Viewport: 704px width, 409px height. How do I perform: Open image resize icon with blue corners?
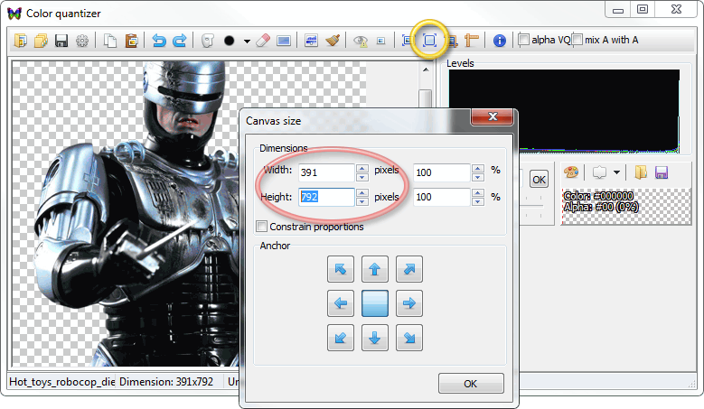click(x=408, y=41)
